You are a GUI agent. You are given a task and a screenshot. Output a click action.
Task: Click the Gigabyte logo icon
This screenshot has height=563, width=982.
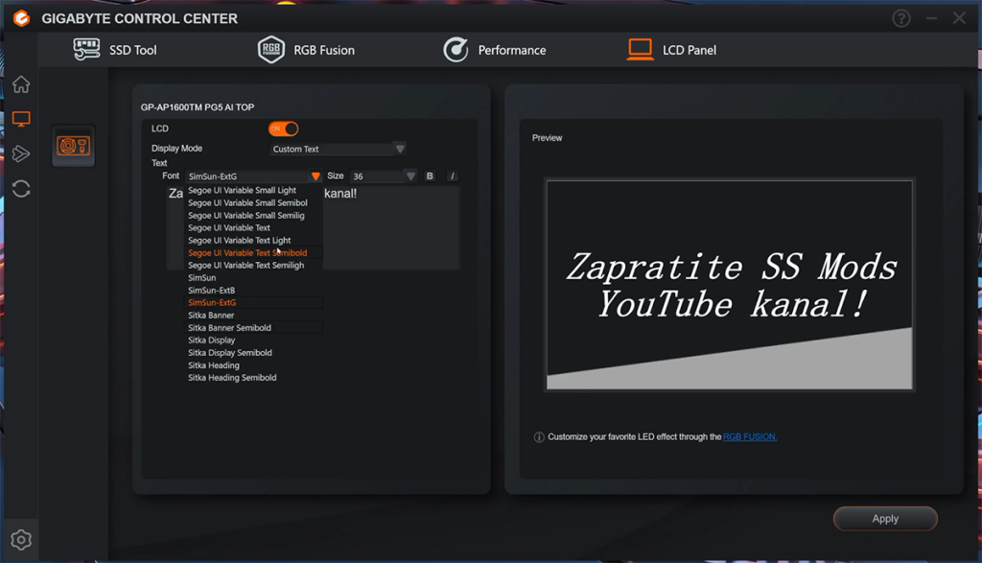point(21,18)
